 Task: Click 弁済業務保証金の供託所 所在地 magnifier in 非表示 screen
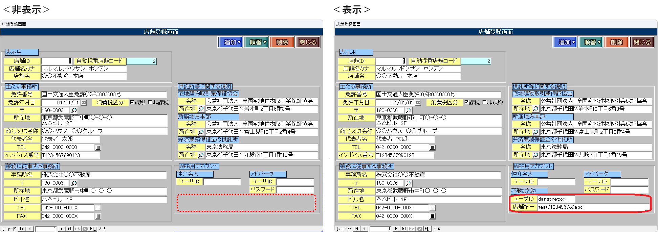(x=201, y=155)
